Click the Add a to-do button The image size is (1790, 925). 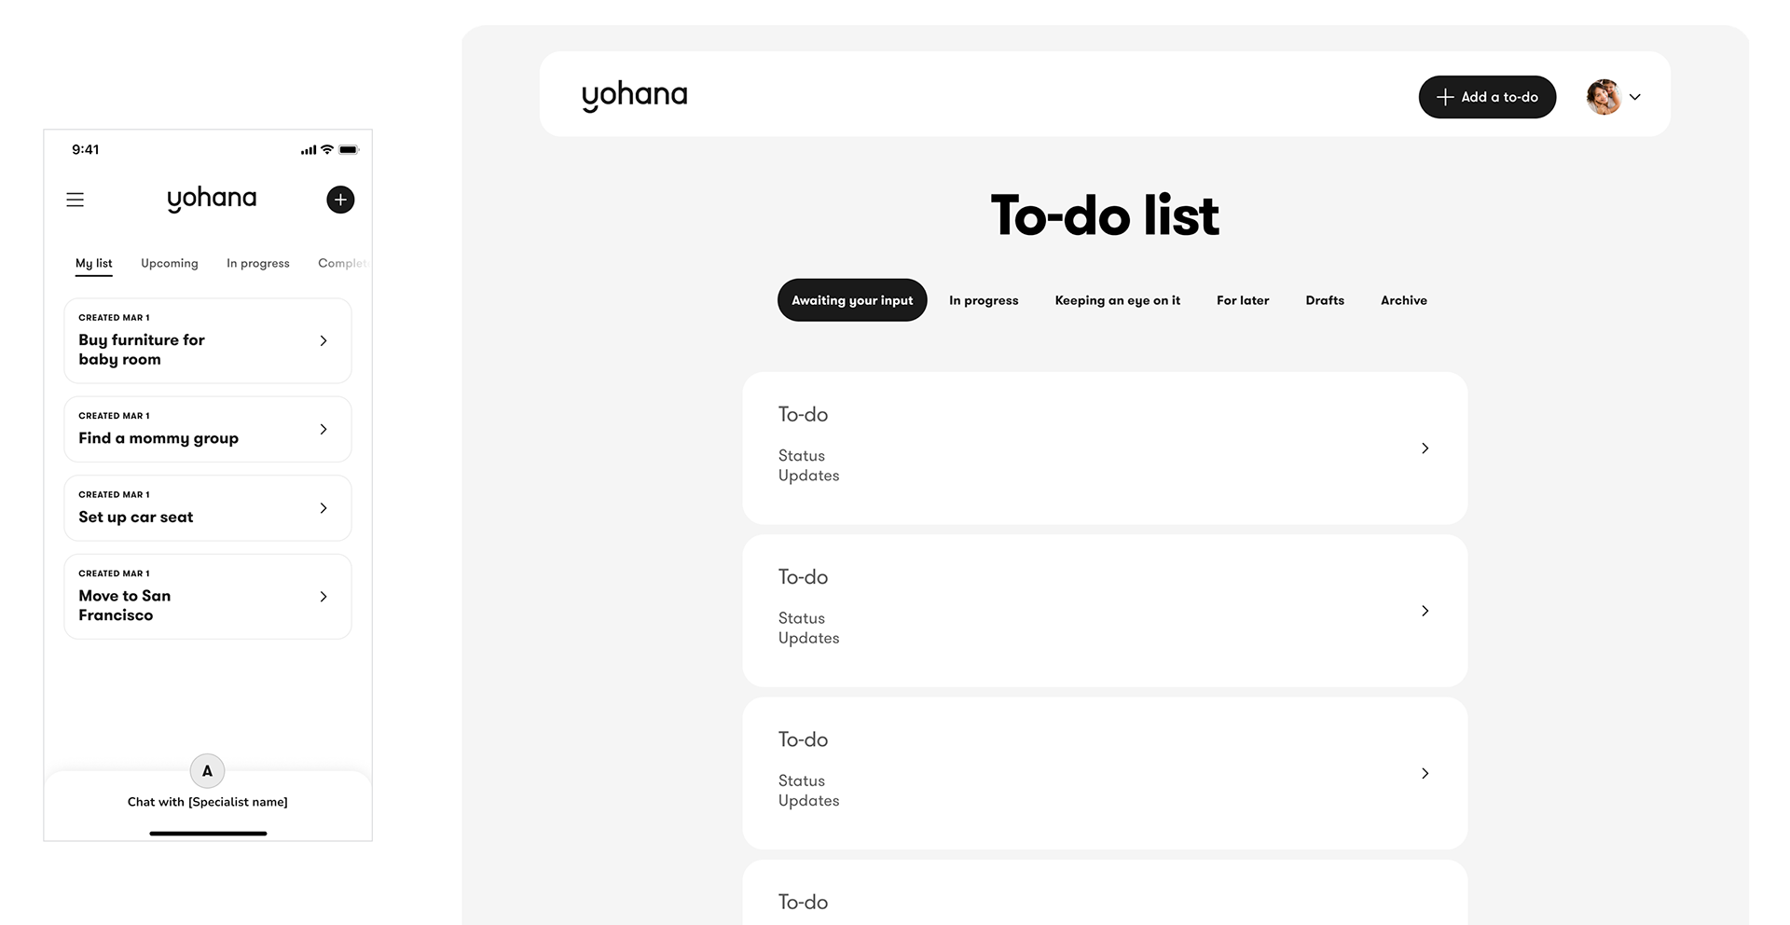[x=1487, y=97]
